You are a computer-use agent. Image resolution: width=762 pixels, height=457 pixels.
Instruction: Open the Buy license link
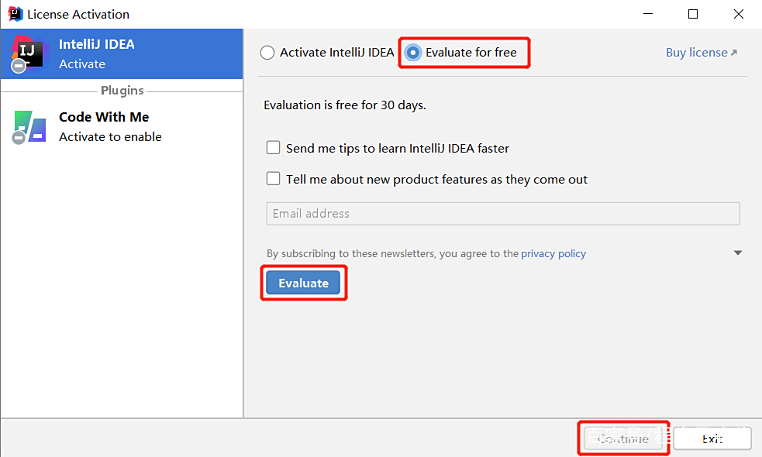(x=696, y=53)
